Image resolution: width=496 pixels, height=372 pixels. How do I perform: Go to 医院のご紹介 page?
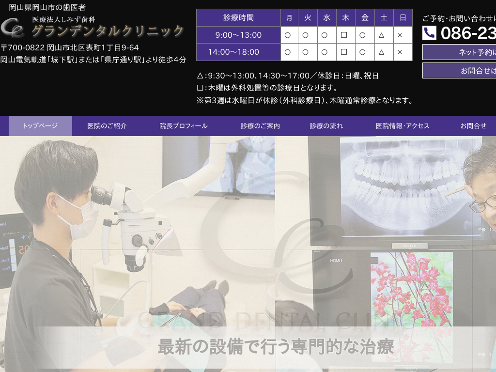tap(107, 126)
